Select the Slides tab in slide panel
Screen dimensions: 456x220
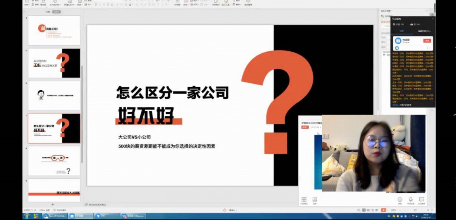tap(56, 12)
